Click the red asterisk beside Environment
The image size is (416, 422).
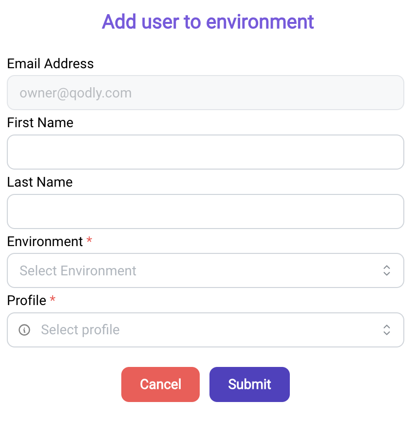pyautogui.click(x=89, y=240)
